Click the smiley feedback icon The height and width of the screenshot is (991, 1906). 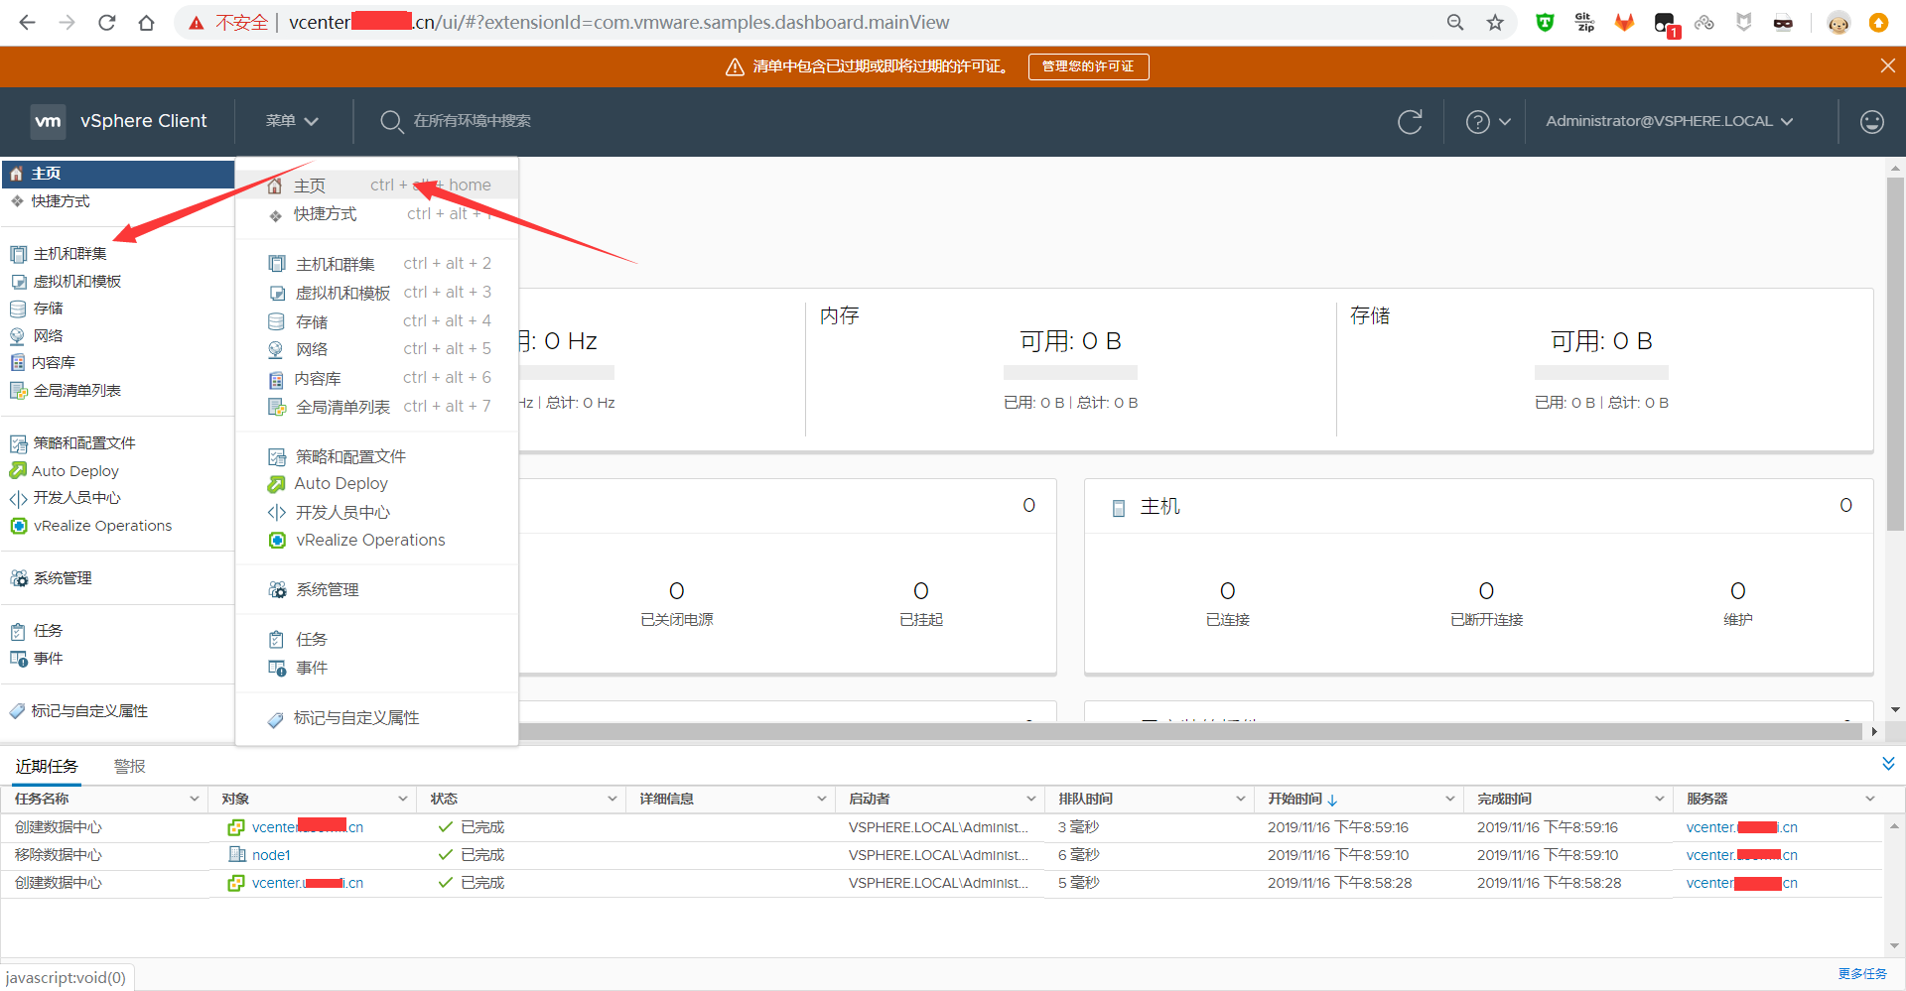click(1871, 121)
